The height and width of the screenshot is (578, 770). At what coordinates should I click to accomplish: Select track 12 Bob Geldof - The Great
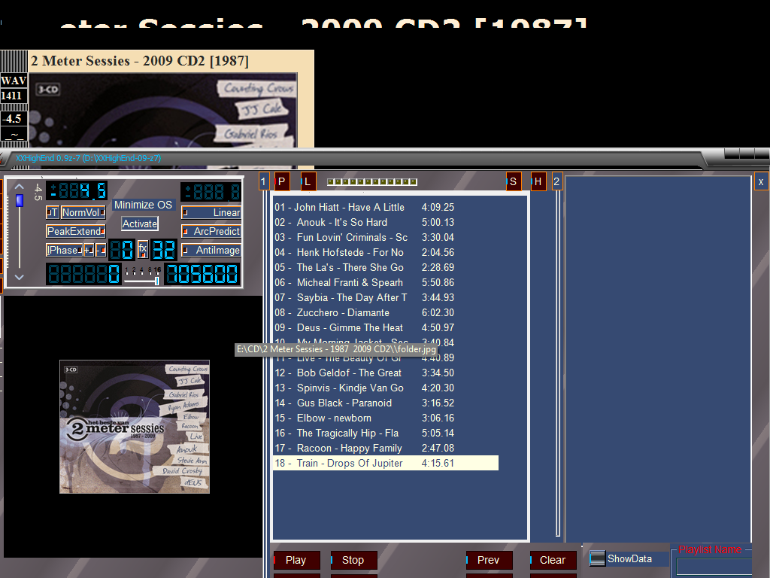(386, 373)
